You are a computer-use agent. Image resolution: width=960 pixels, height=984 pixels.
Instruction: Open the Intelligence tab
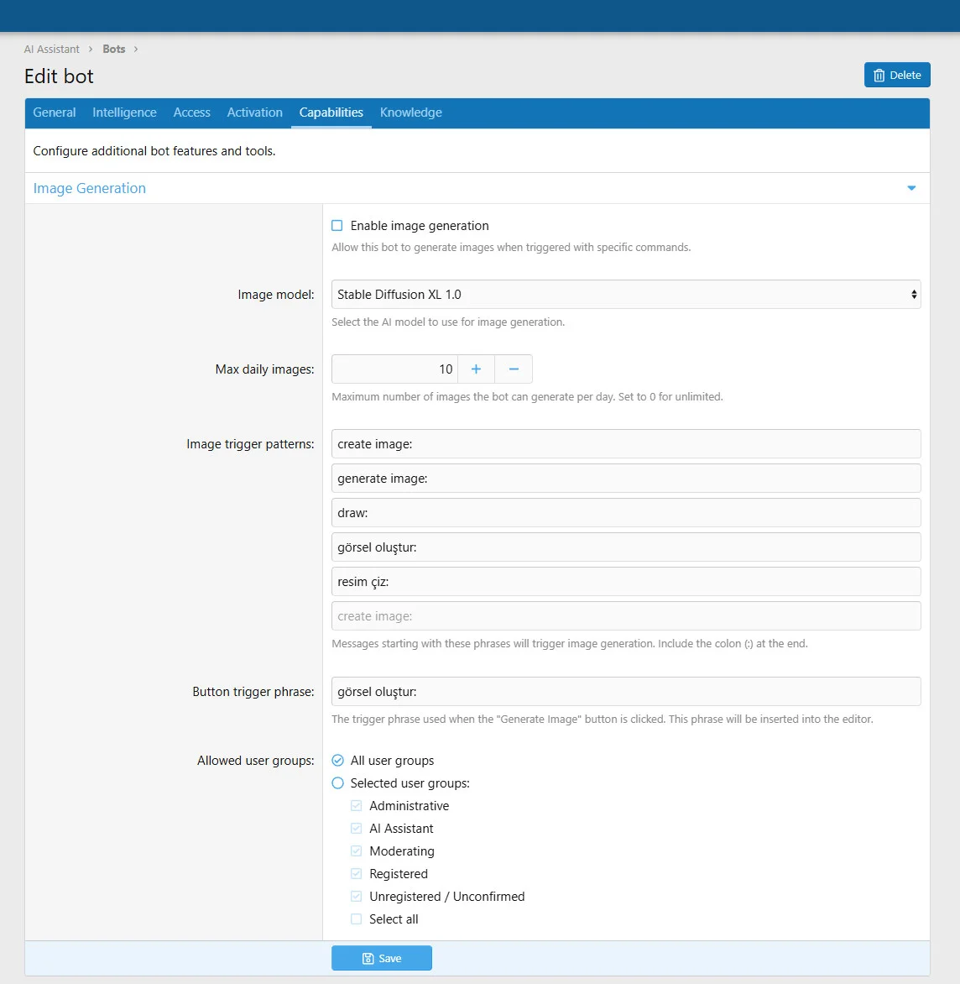[x=124, y=113]
